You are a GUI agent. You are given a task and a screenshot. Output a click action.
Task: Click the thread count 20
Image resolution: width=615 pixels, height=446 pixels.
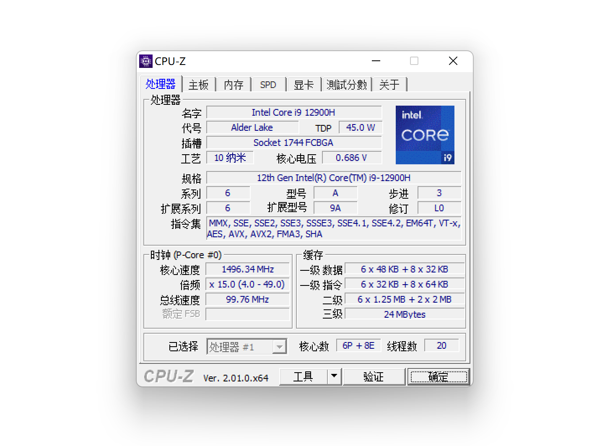(x=441, y=345)
